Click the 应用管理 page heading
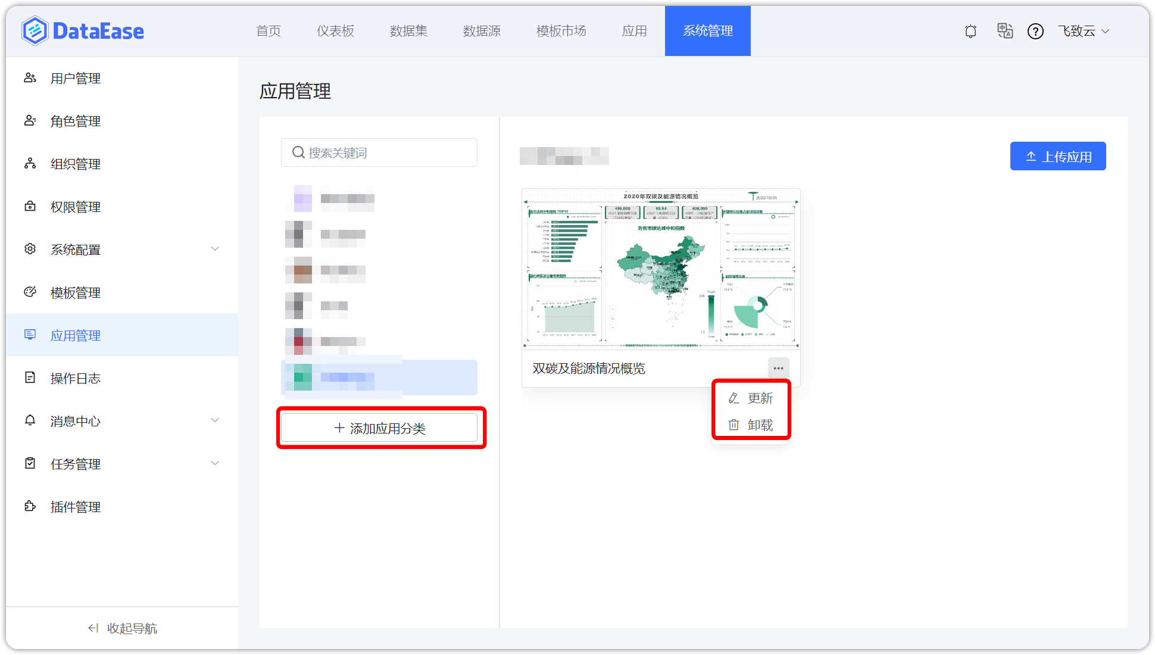 (x=295, y=91)
